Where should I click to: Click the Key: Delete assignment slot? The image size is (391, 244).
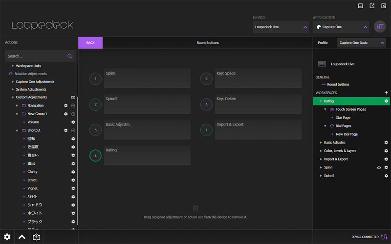pos(258,104)
